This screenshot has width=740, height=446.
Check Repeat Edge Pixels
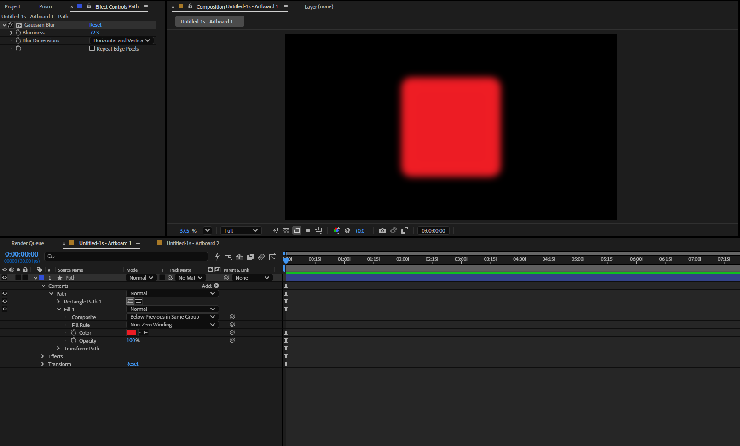pyautogui.click(x=92, y=48)
